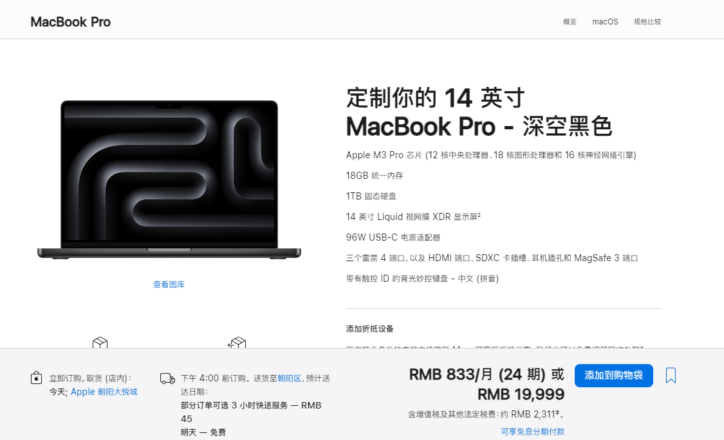
Task: Click the 添加到购物袋 button
Action: tap(614, 376)
